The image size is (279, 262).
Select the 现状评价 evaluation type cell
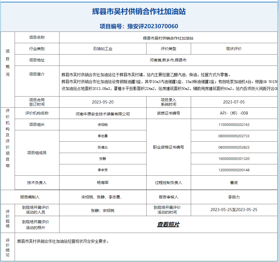pyautogui.click(x=234, y=49)
